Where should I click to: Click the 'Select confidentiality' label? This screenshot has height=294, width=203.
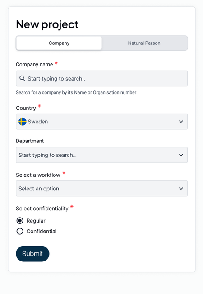42,209
